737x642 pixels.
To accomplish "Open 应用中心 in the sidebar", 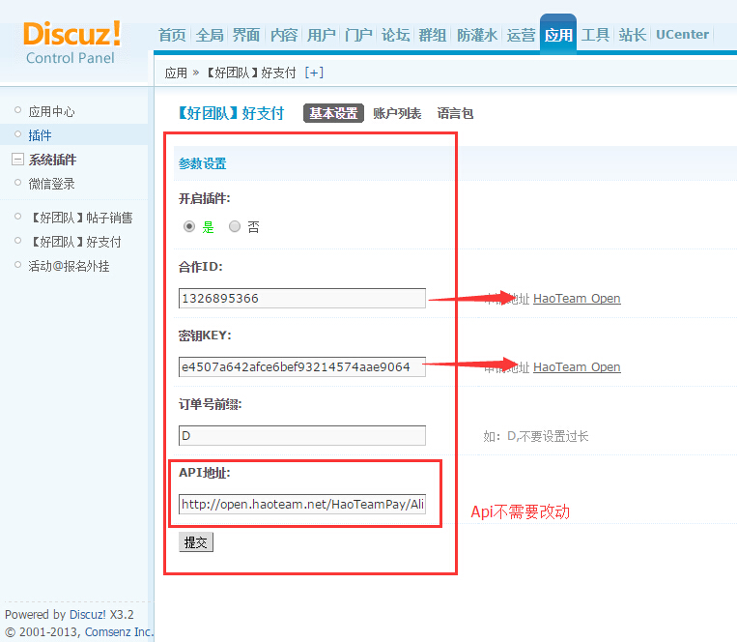I will [52, 111].
